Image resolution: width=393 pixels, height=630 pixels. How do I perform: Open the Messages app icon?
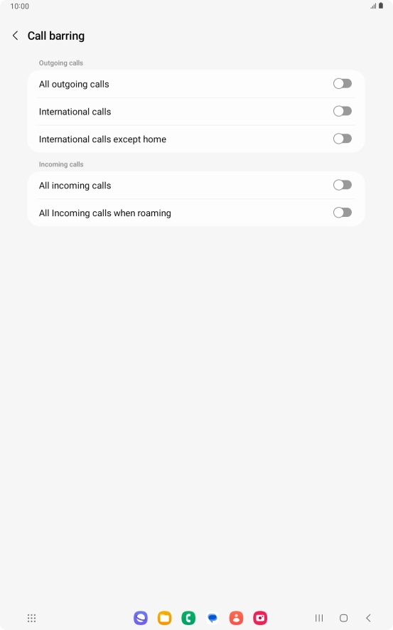(212, 618)
